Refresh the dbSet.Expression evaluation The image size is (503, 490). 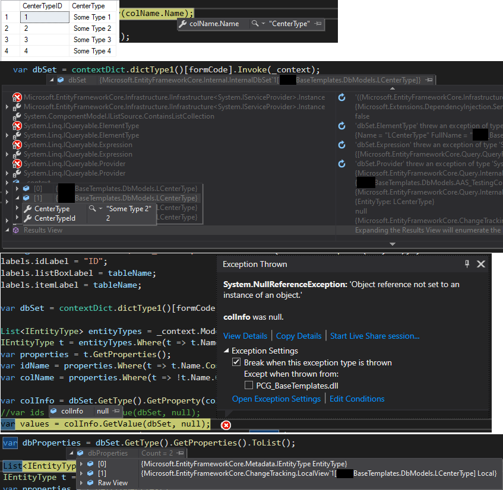[x=342, y=145]
